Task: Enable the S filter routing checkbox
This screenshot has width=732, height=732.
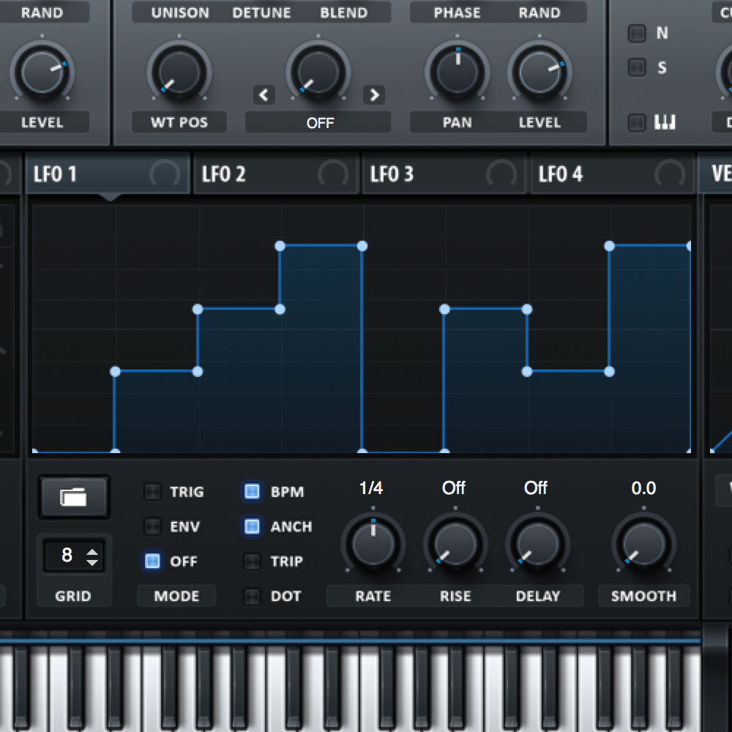Action: point(637,67)
